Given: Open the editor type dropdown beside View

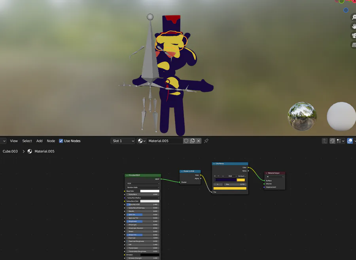Looking at the screenshot, I should click(3, 141).
